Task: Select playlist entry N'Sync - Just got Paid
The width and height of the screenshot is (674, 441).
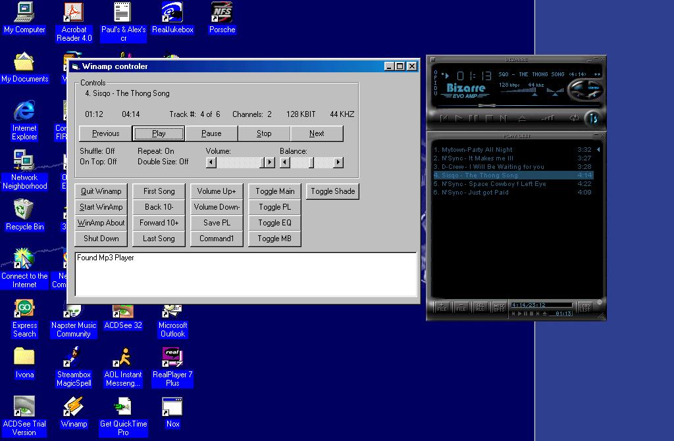Action: [x=512, y=193]
